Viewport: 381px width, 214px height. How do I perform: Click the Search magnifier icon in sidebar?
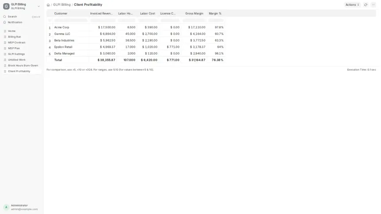[x=4, y=17]
